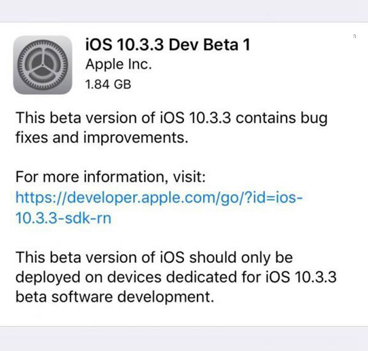Click 'For more information, visit:' text

110,176
